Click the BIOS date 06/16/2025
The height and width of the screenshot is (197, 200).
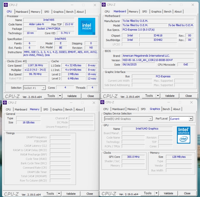138,64
